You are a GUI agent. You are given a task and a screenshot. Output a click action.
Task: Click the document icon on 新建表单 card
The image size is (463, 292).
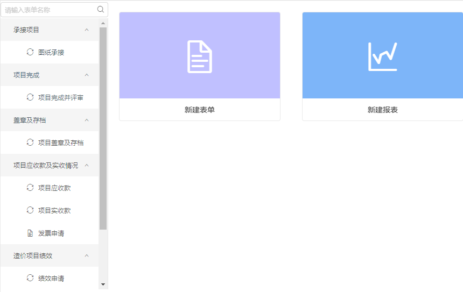coord(200,56)
